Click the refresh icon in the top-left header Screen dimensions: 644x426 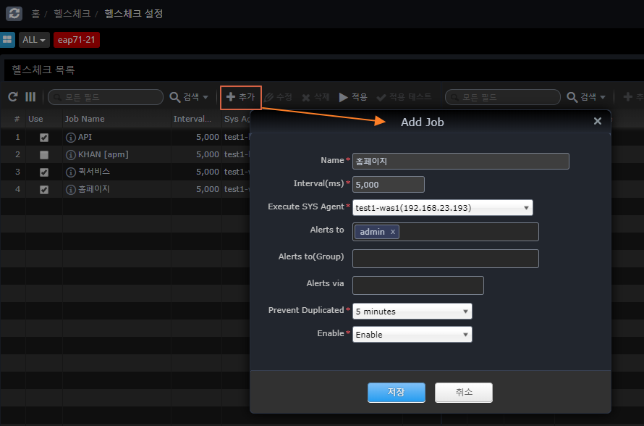point(14,13)
